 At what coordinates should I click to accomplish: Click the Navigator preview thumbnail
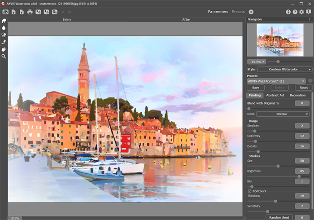280,40
